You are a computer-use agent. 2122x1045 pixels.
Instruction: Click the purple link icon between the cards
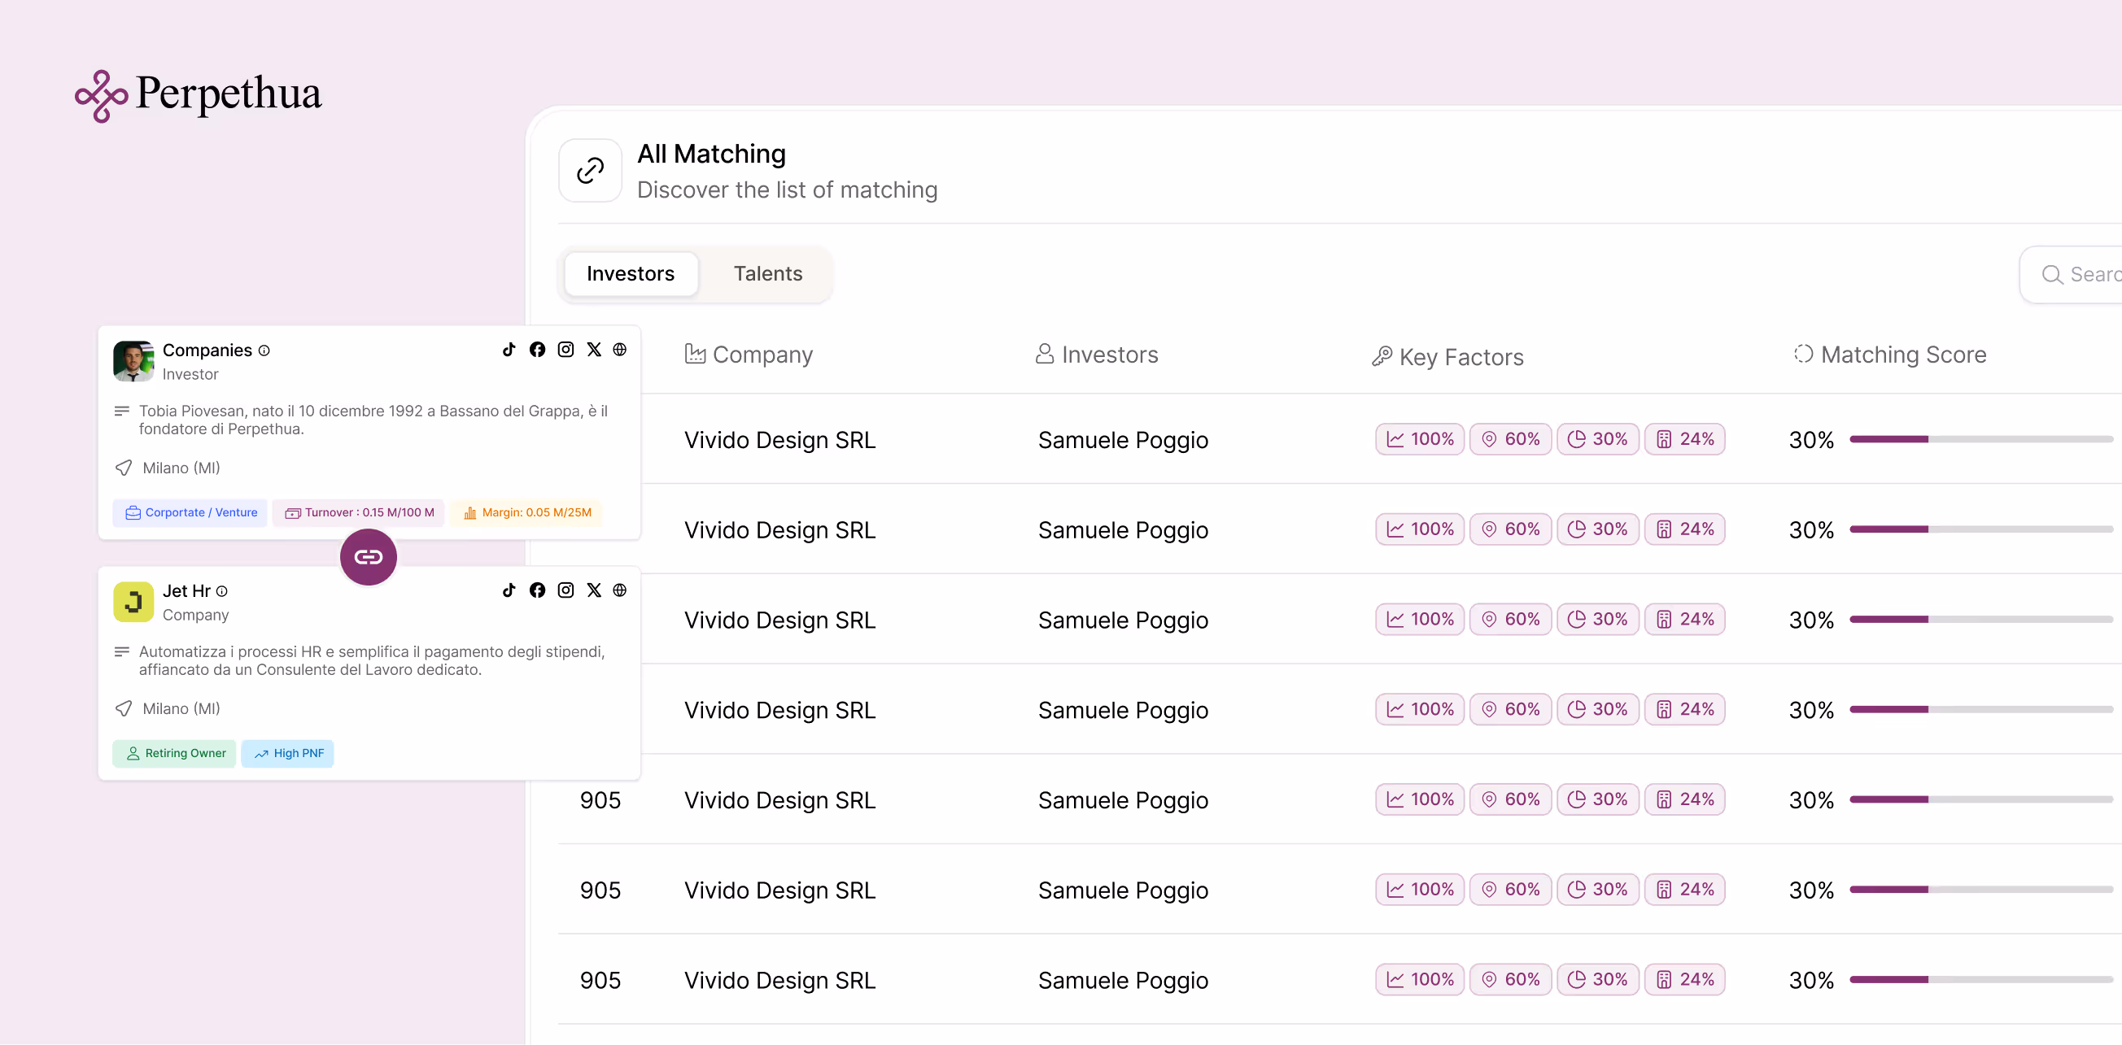point(369,557)
